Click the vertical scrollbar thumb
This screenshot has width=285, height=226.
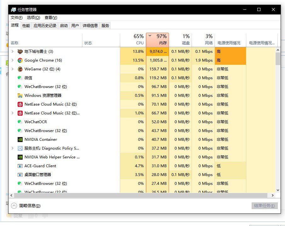[278, 59]
